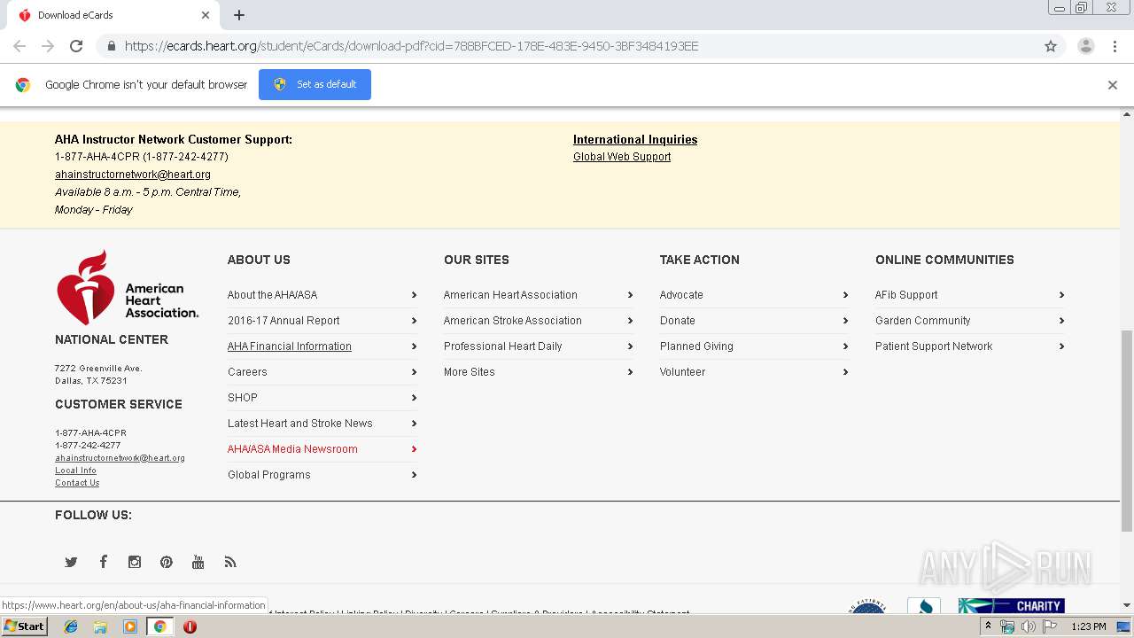Click the Chrome taskbar icon
This screenshot has width=1134, height=638.
pyautogui.click(x=160, y=626)
